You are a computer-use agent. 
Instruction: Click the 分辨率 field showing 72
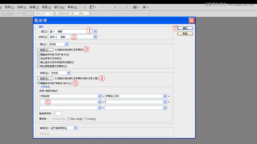(28, 14)
